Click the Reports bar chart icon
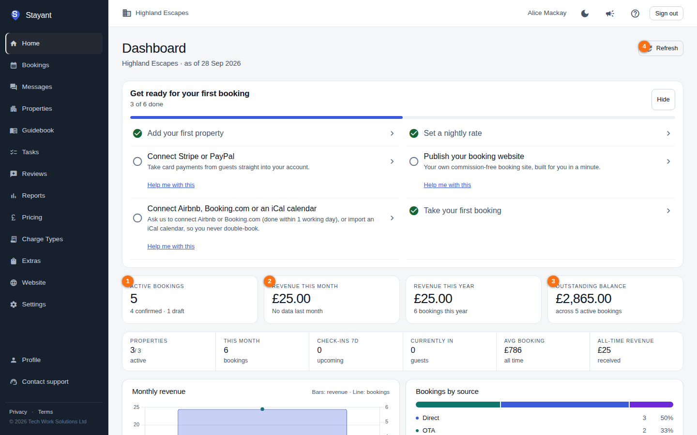The image size is (697, 435). 14,196
